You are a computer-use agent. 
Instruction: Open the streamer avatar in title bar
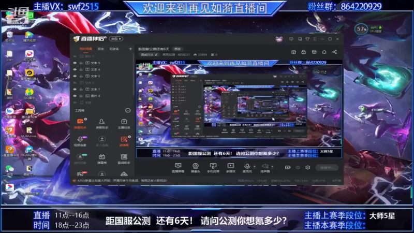pyautogui.click(x=279, y=39)
